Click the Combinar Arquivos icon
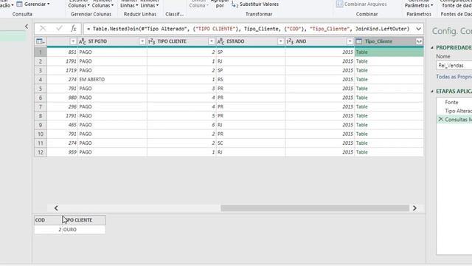The image size is (472, 266). pos(339,4)
